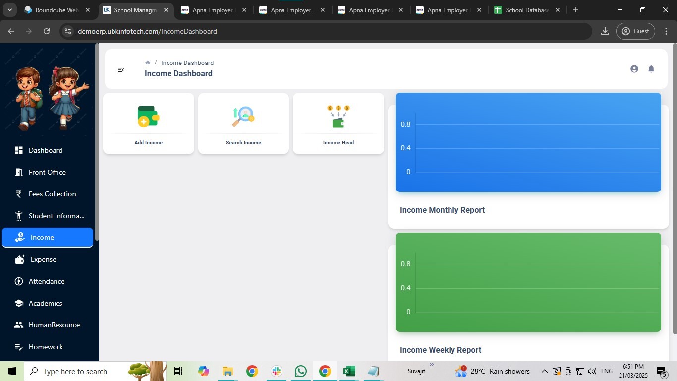Click the Guest profile button
Screen dimensions: 677x381
(635, 31)
